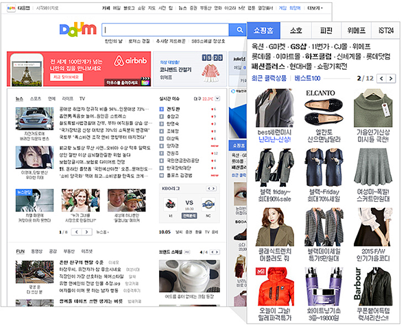
Task: Click the dark button under VS in KBO box
Action: click(189, 215)
